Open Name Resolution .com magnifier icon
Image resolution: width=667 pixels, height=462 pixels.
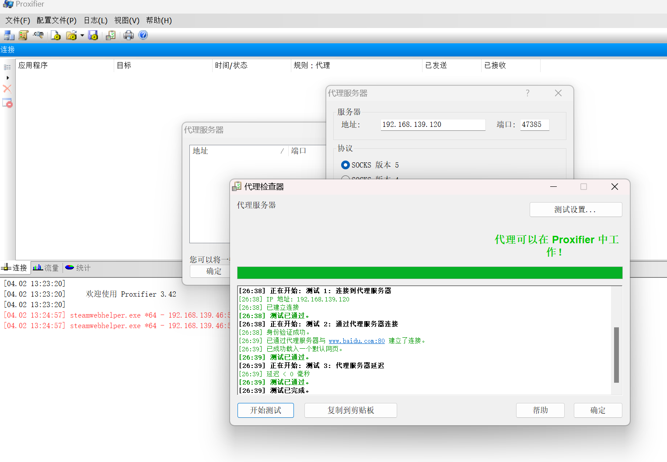click(38, 35)
